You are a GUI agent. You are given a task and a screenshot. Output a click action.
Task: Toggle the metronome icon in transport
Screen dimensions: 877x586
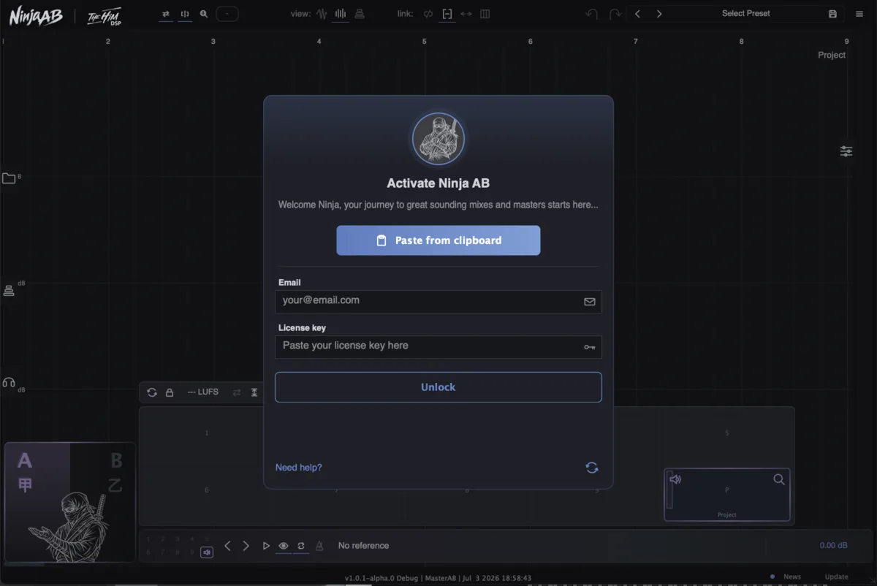click(x=319, y=546)
